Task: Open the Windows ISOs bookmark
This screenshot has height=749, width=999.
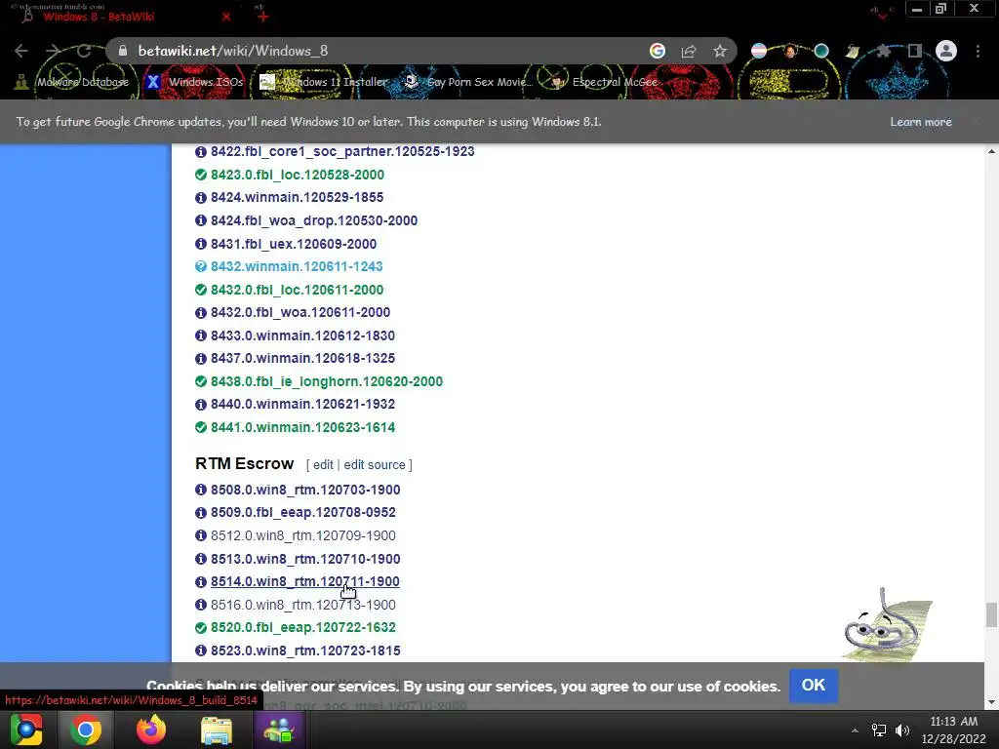Action: pos(195,82)
